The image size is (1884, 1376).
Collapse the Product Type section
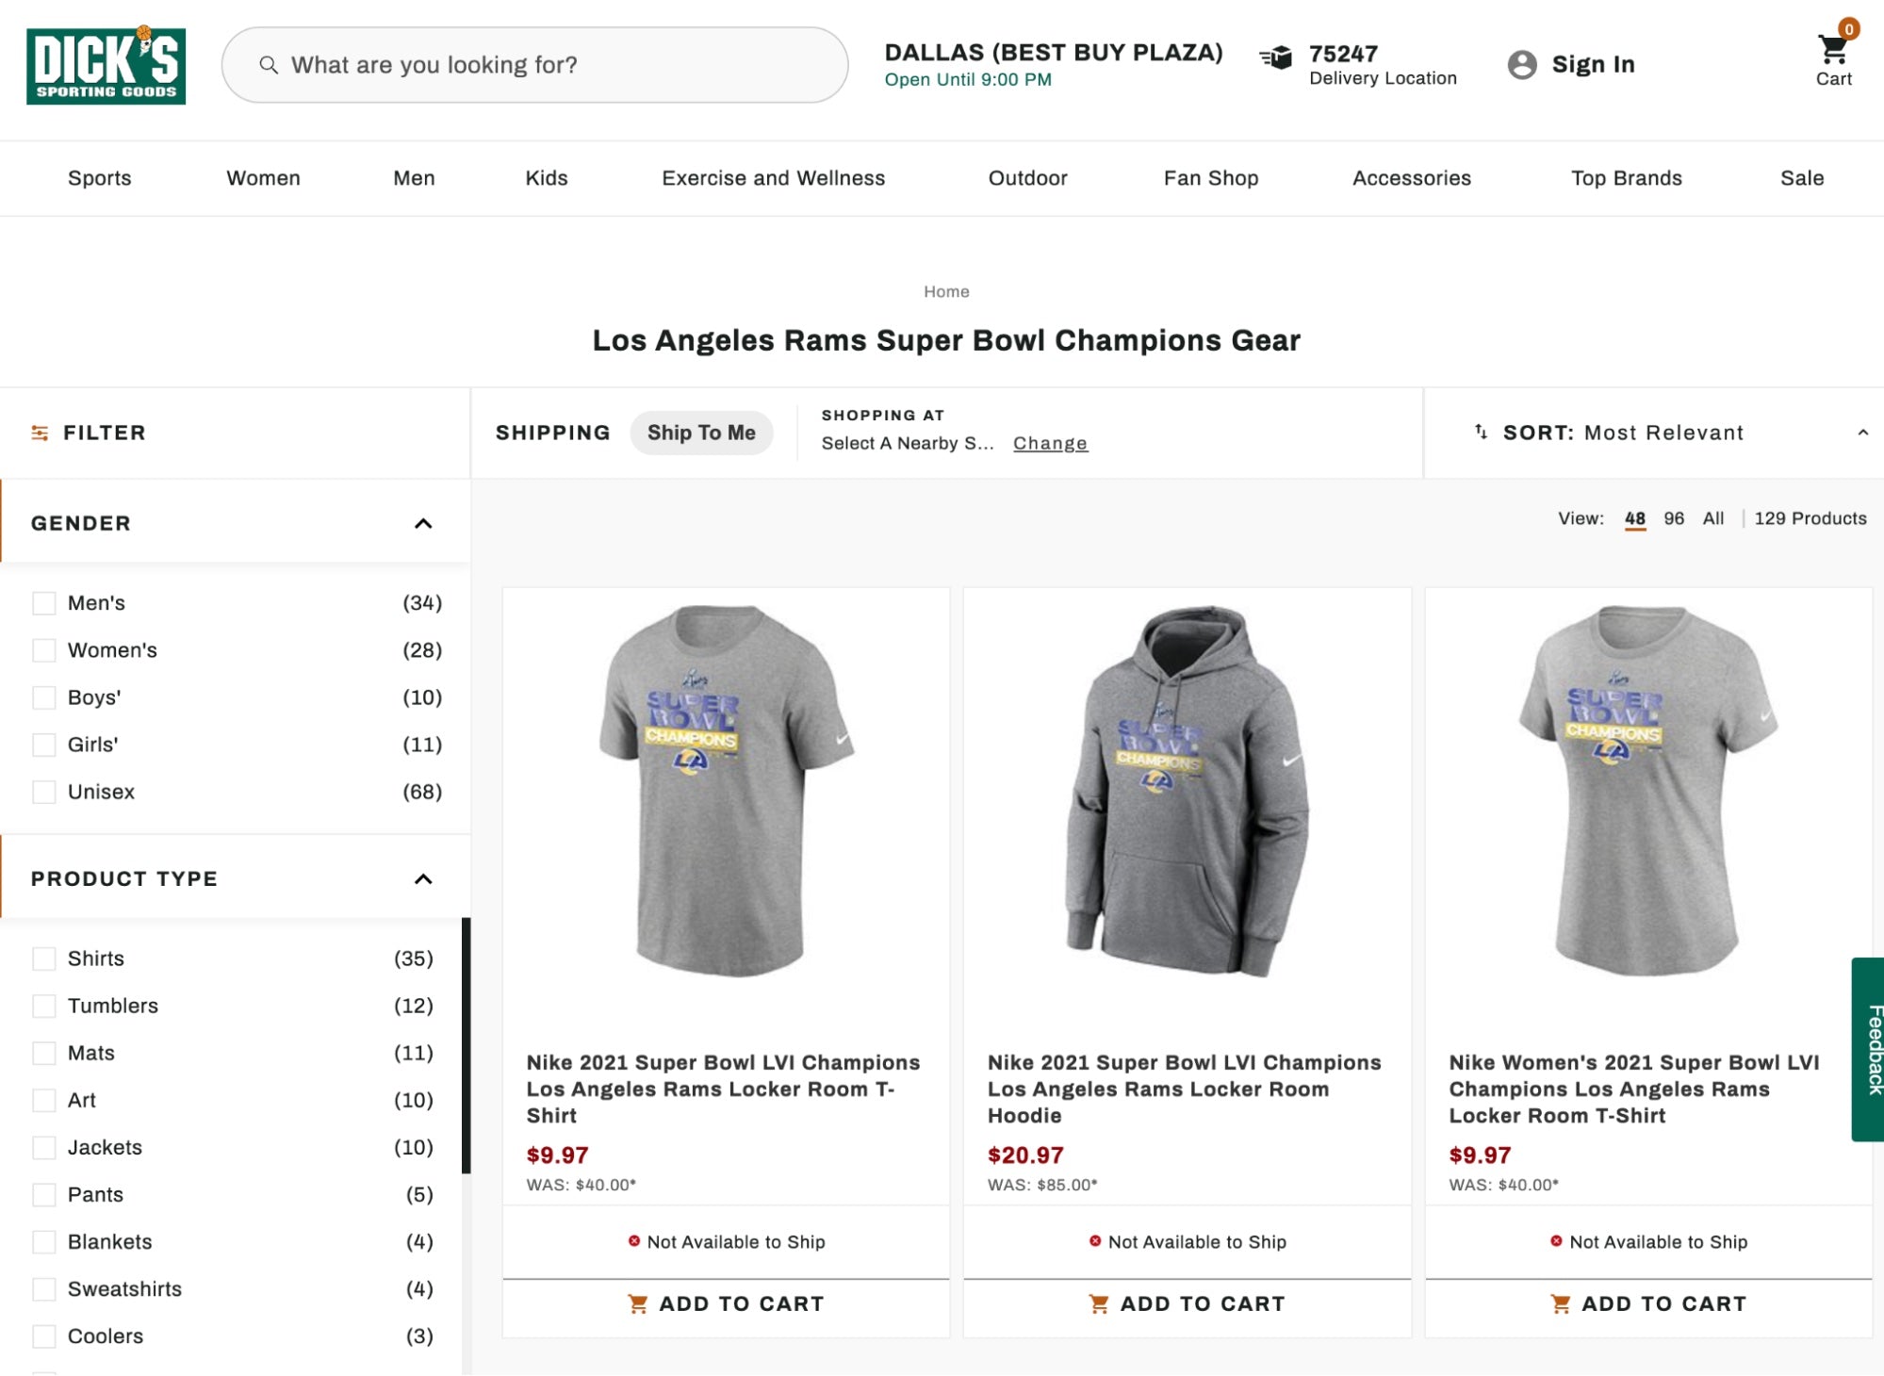pos(423,878)
